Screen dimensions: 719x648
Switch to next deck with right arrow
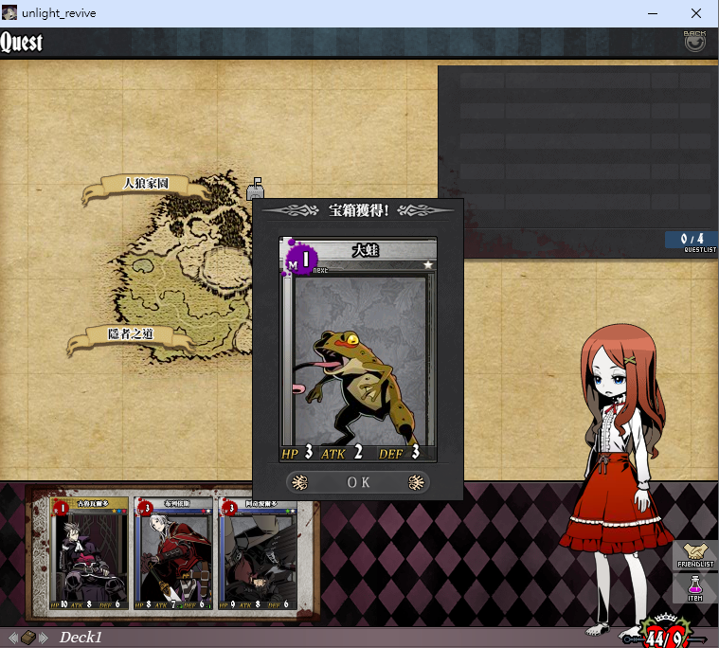tap(44, 638)
